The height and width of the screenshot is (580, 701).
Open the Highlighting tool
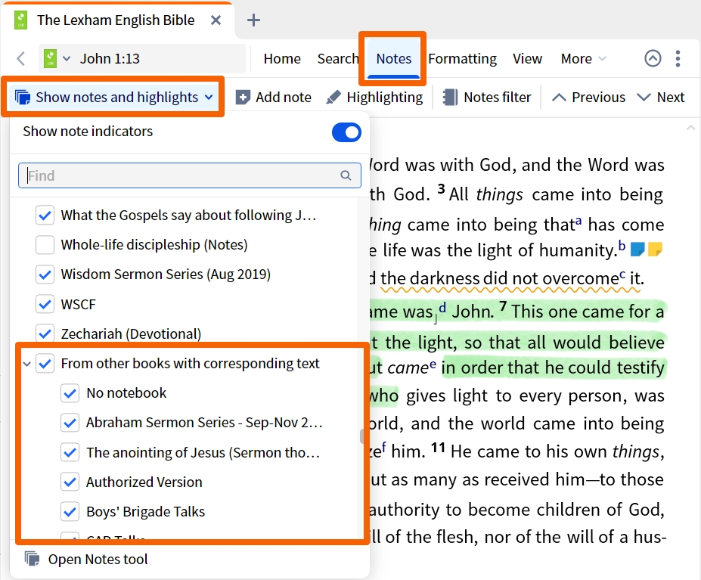[374, 97]
